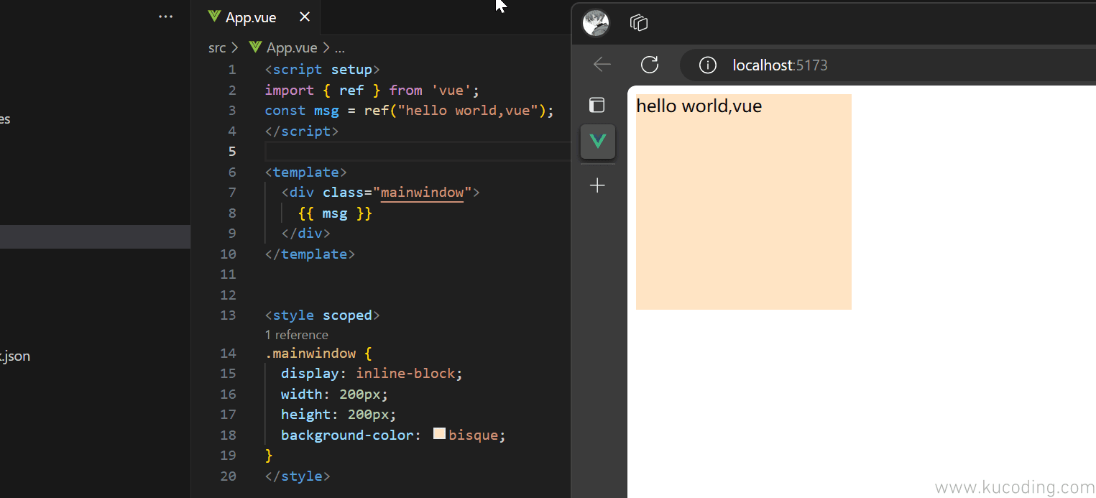Click the mainwindow class name in template
This screenshot has width=1096, height=498.
coord(422,193)
